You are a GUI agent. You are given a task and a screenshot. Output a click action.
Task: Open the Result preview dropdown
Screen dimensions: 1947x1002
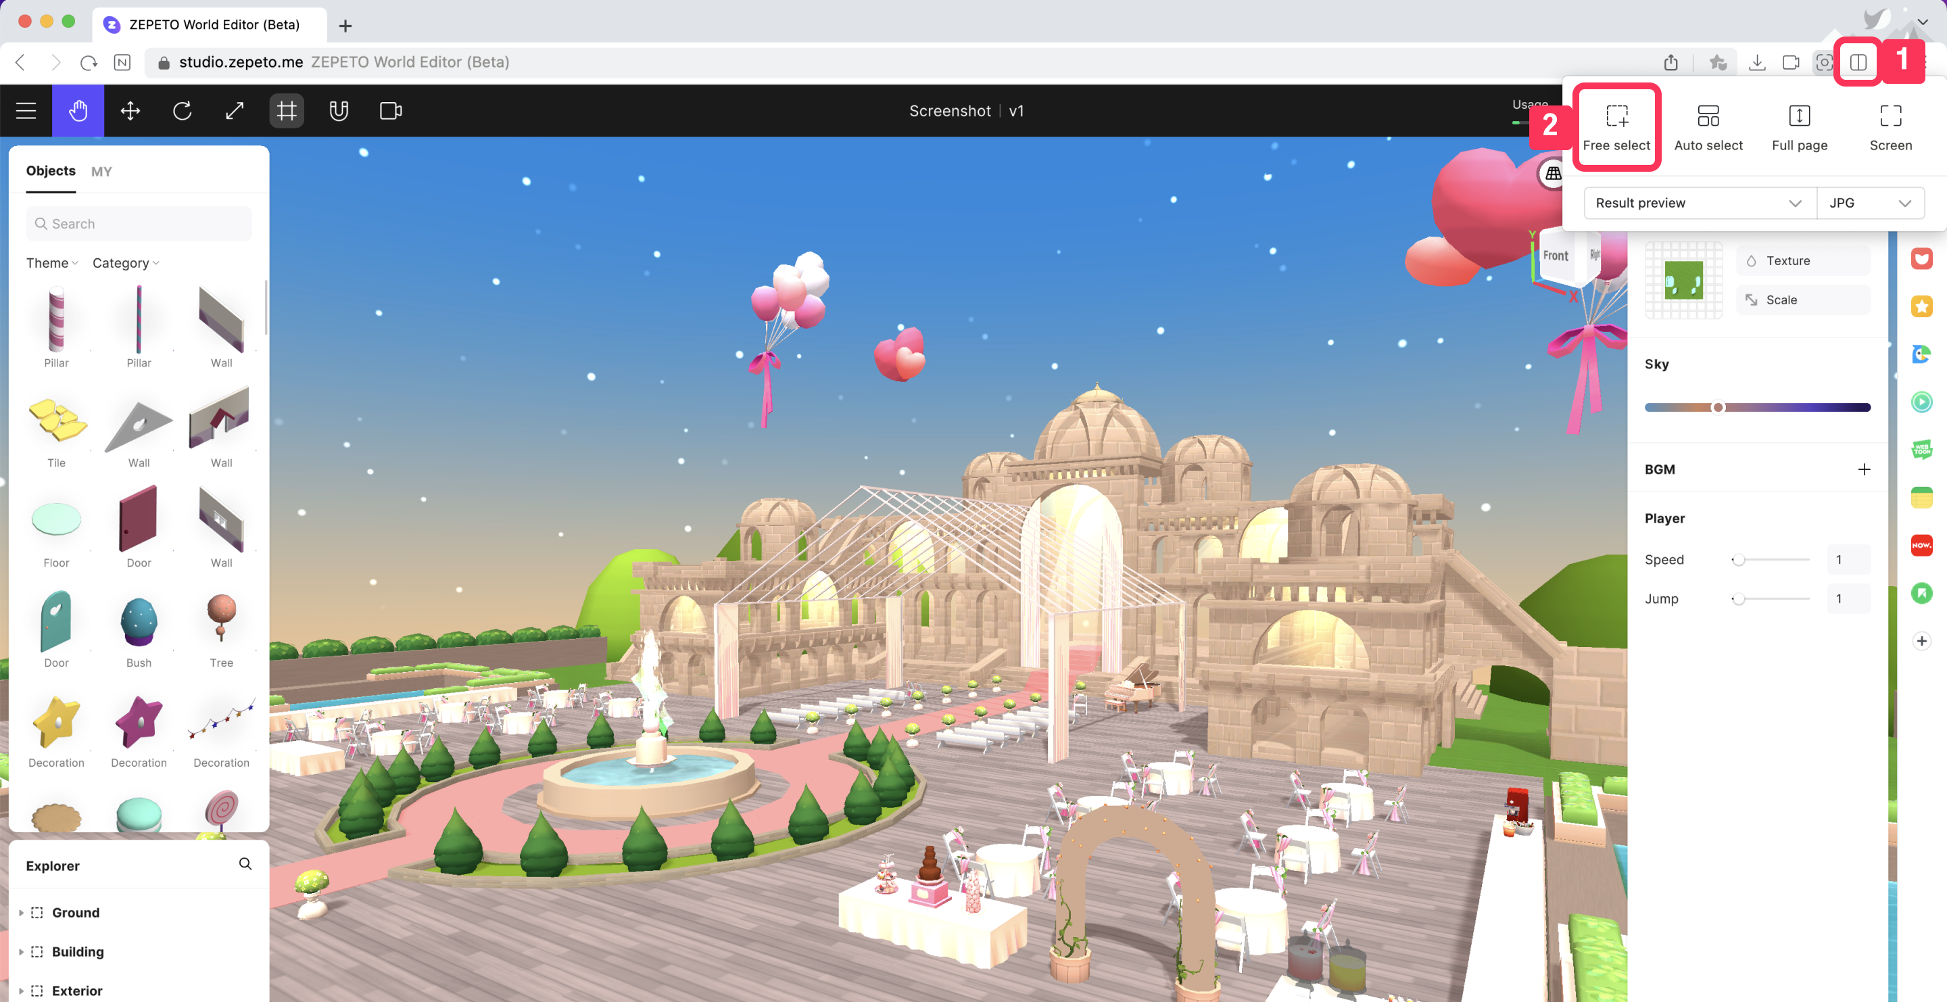click(1698, 204)
